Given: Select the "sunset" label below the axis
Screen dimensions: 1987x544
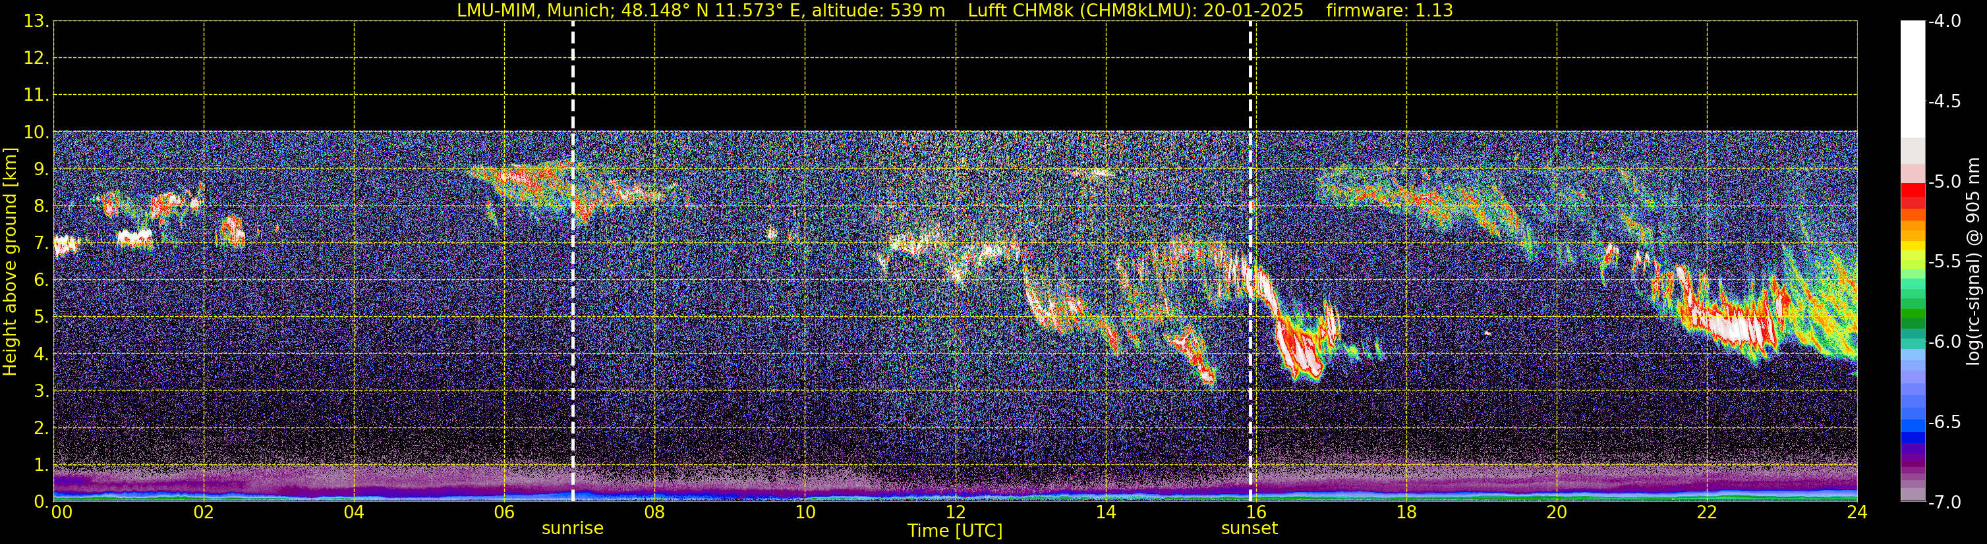Looking at the screenshot, I should (1250, 529).
